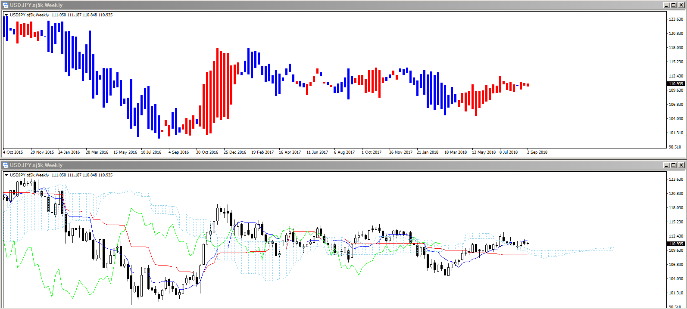Viewport: 687px width, 309px height.
Task: Click the 6 Aug 2017 date label
Action: (x=344, y=152)
